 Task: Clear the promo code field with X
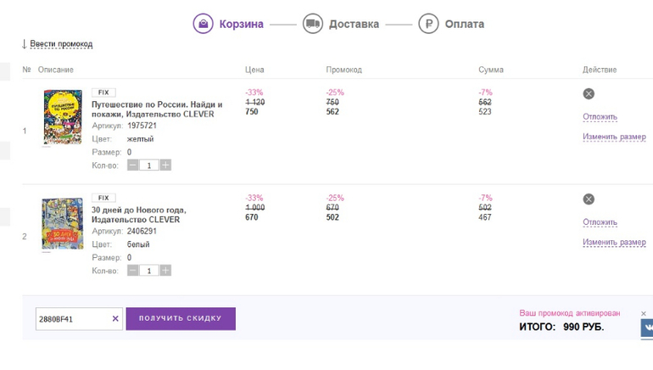point(115,319)
